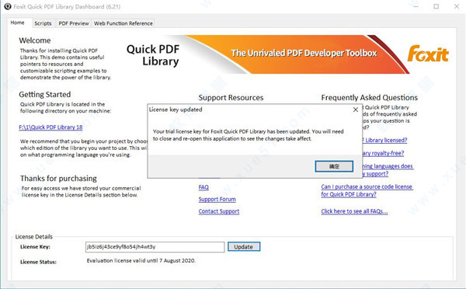Click the Quick PDF Library title text
Viewport: 466px width, 289px height.
(153, 55)
